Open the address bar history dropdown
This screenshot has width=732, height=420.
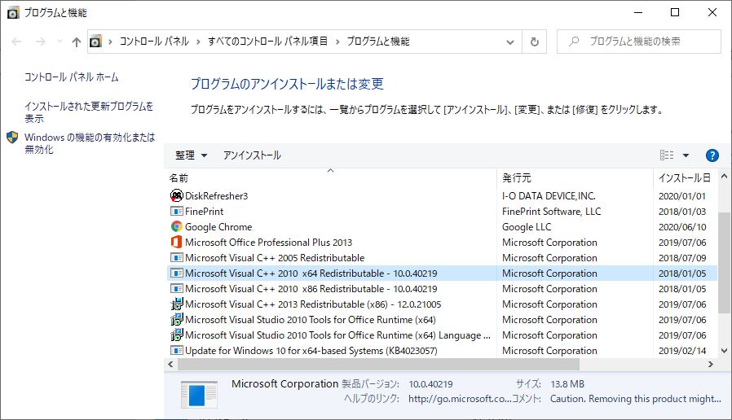point(510,42)
